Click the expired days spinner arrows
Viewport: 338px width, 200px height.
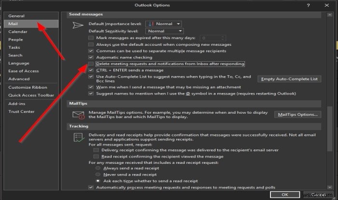click(223, 38)
